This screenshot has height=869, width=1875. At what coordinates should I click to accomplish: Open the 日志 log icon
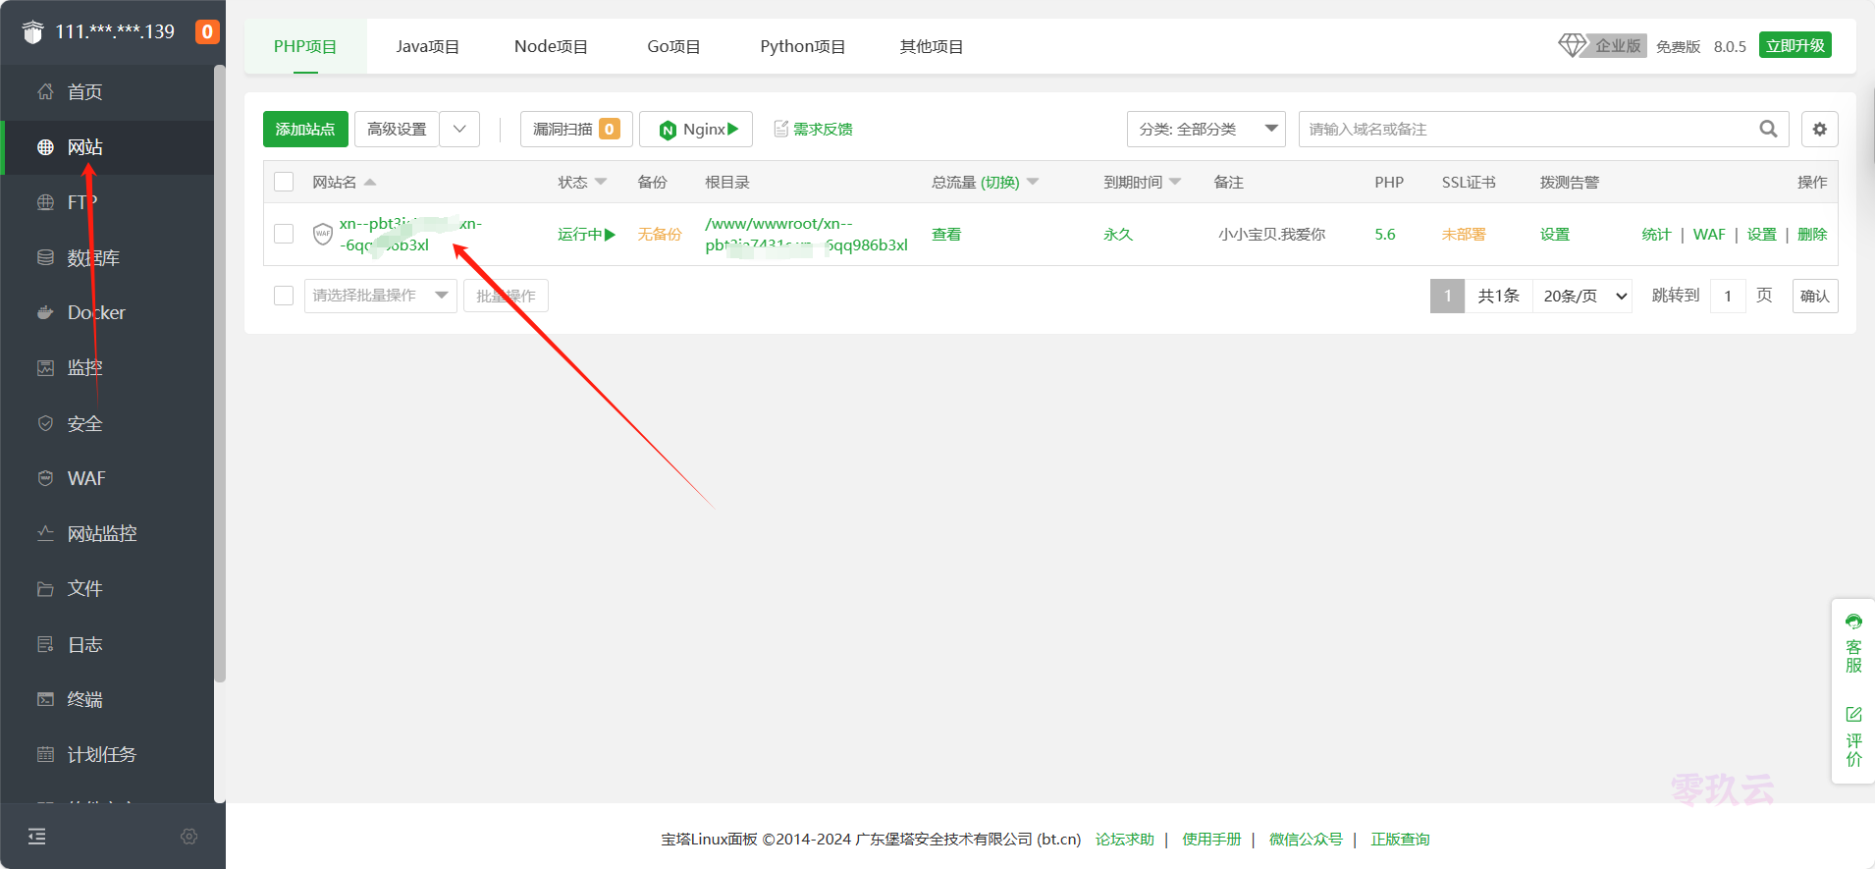[x=45, y=644]
